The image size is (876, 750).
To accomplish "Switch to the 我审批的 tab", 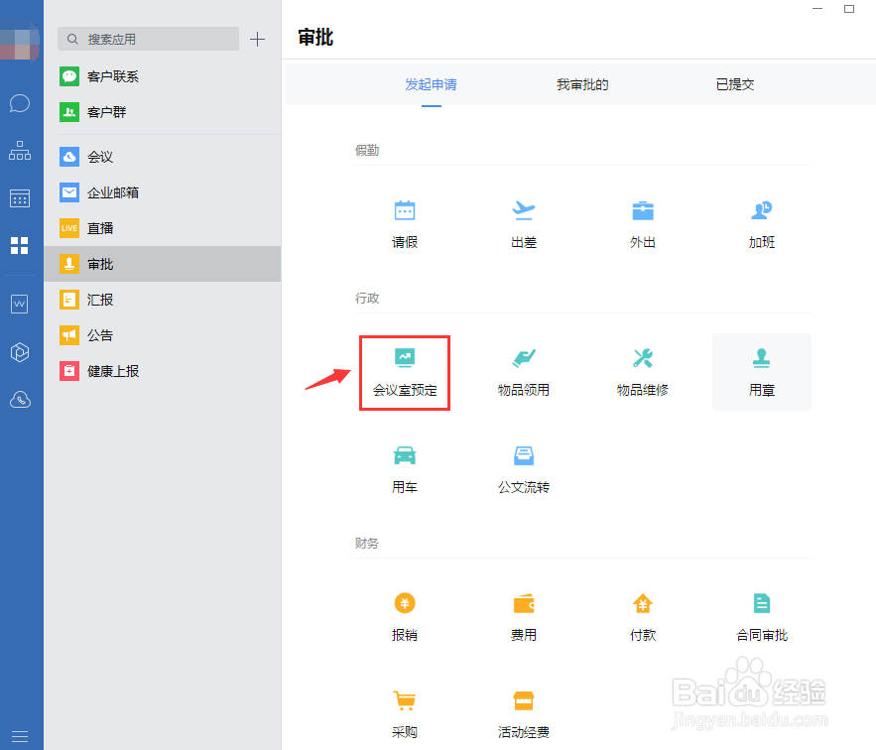I will [583, 84].
